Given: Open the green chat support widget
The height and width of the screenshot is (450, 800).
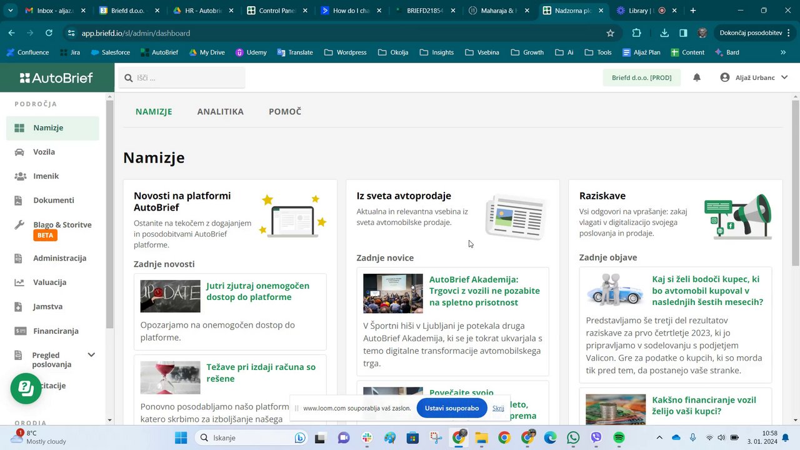Looking at the screenshot, I should pyautogui.click(x=26, y=388).
